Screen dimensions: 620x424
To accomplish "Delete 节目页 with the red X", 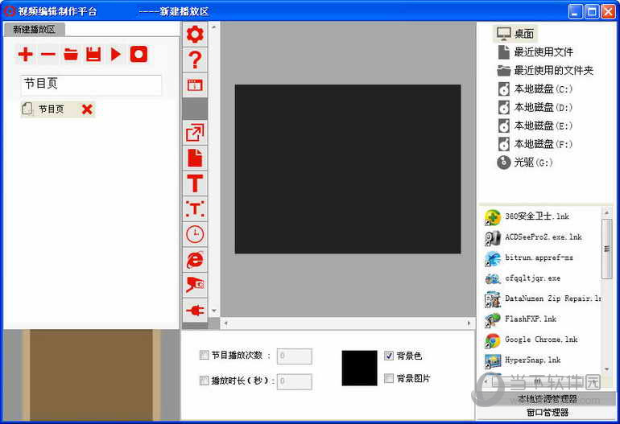I will 87,109.
